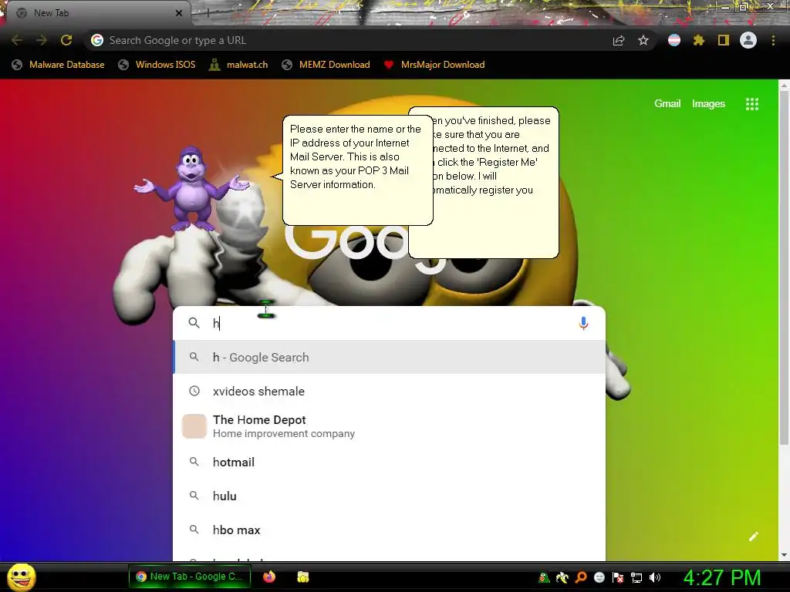Select the 'h - Google Search' suggestion
The image size is (790, 592).
pos(389,357)
